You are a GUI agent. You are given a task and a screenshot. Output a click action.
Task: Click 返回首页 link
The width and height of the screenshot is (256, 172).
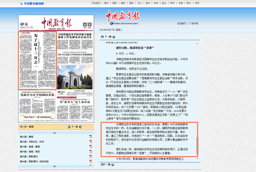[x=182, y=24]
